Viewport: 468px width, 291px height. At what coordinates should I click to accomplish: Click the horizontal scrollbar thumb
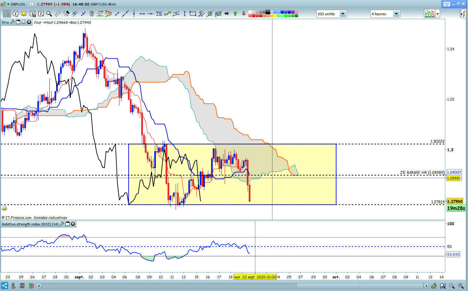(360, 286)
